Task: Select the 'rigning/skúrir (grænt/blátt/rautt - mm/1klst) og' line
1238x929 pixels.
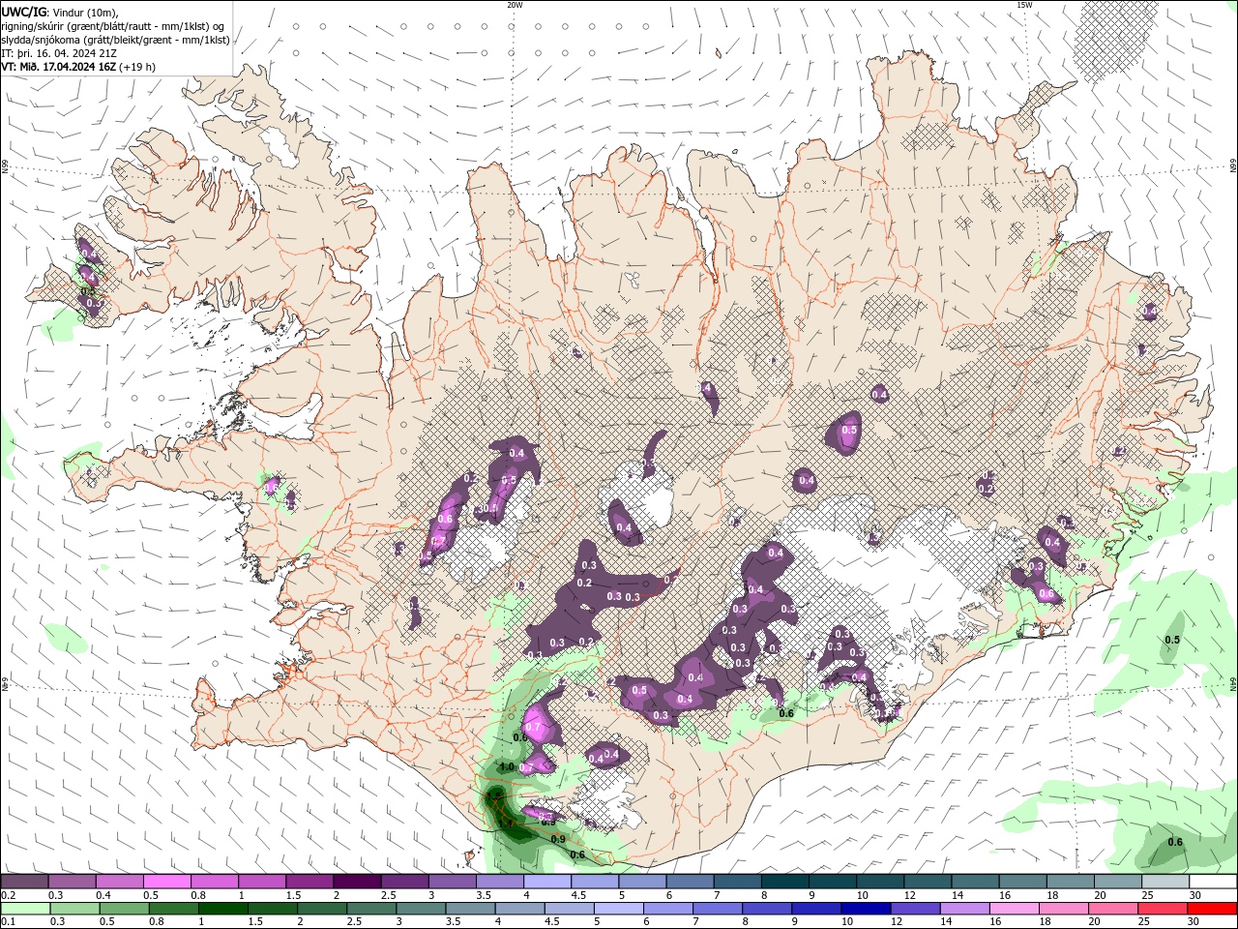Action: [x=112, y=26]
